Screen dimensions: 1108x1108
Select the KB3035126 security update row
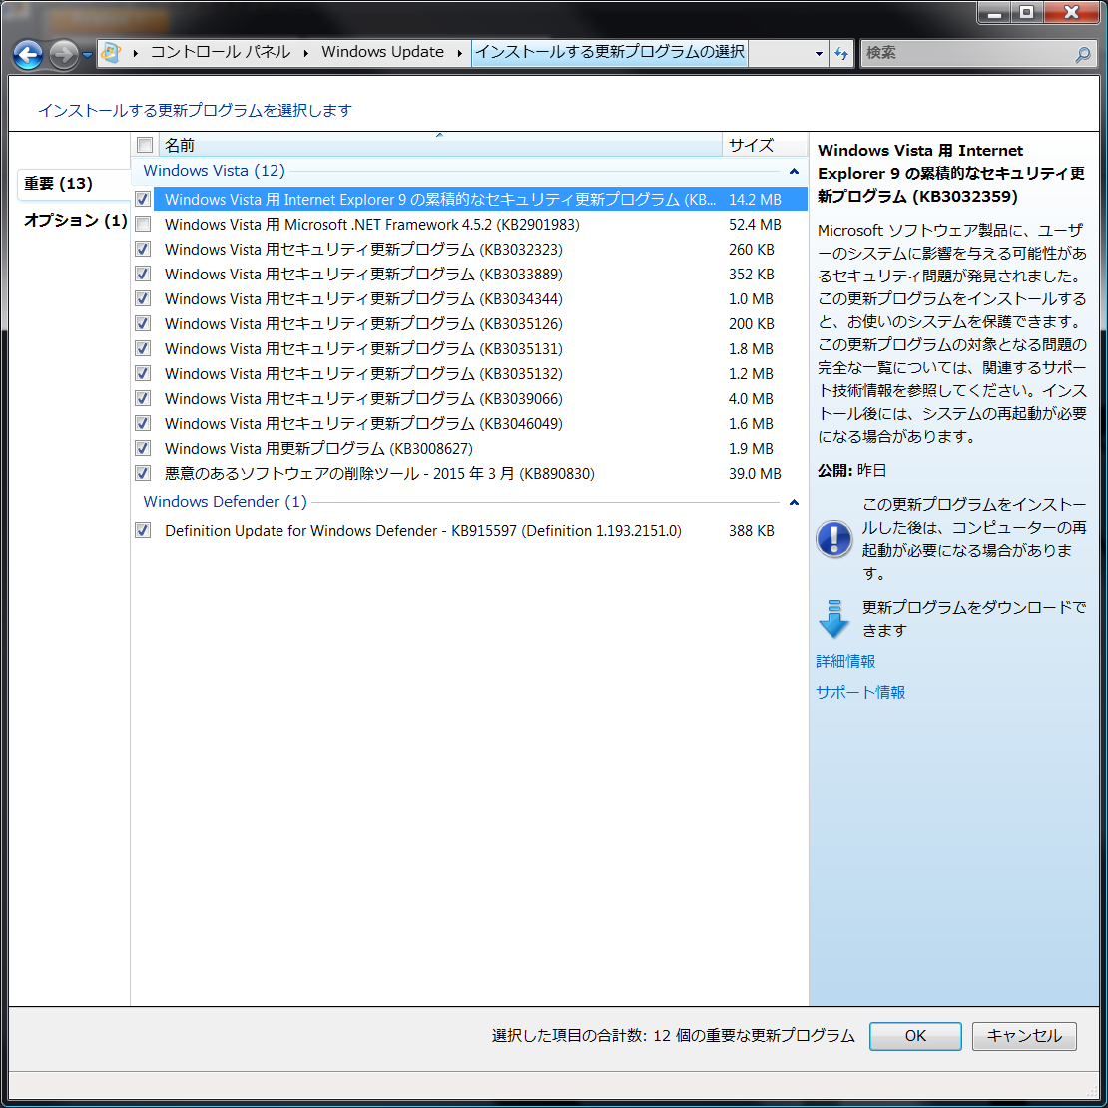pos(470,323)
